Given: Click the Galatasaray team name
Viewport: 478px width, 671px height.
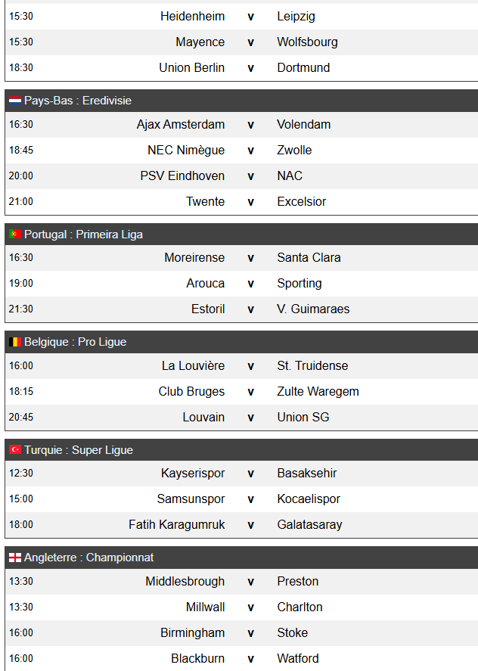Looking at the screenshot, I should pyautogui.click(x=309, y=525).
